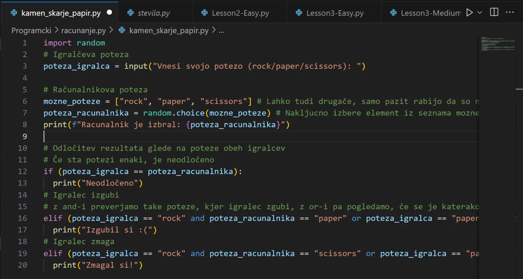Click the Python file icon in breadcrumb

pyautogui.click(x=122, y=30)
